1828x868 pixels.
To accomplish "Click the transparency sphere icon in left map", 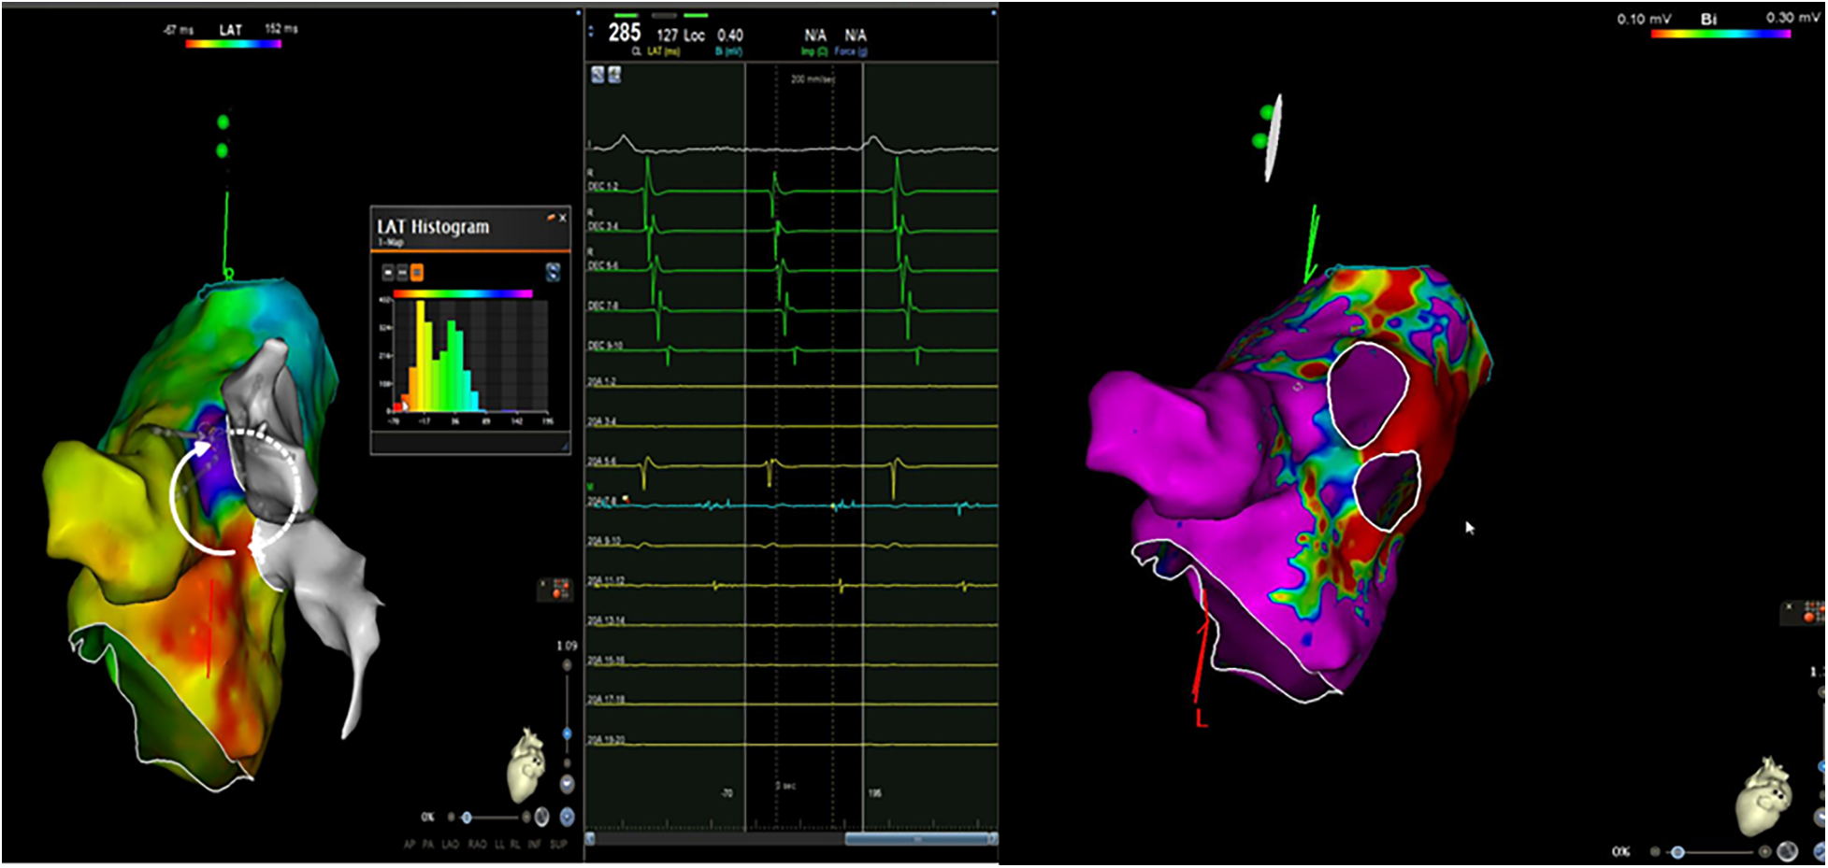I will point(541,818).
